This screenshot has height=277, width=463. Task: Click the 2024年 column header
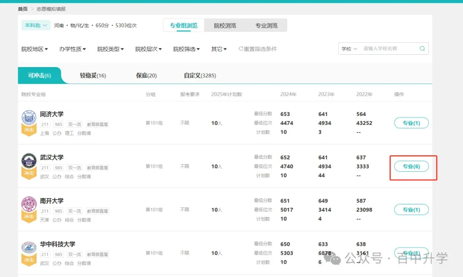(x=288, y=94)
